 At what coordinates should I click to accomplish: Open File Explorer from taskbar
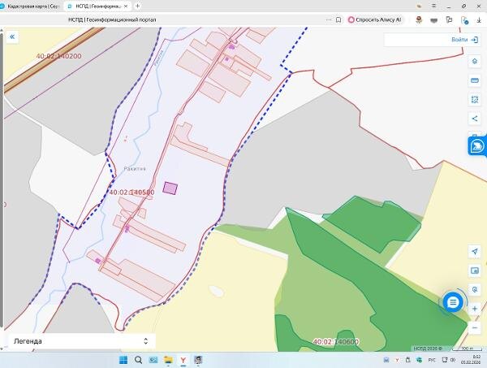tap(168, 360)
